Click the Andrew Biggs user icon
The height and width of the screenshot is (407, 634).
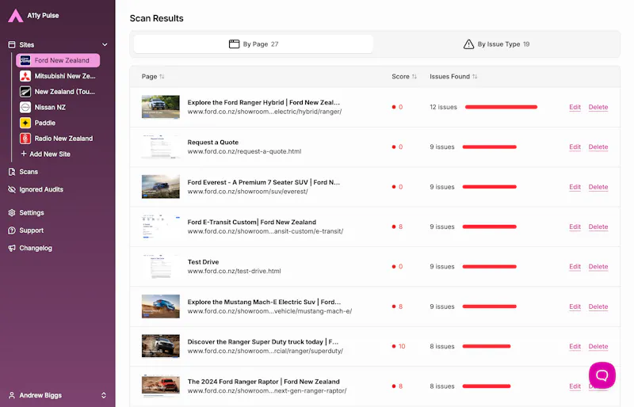[12, 395]
